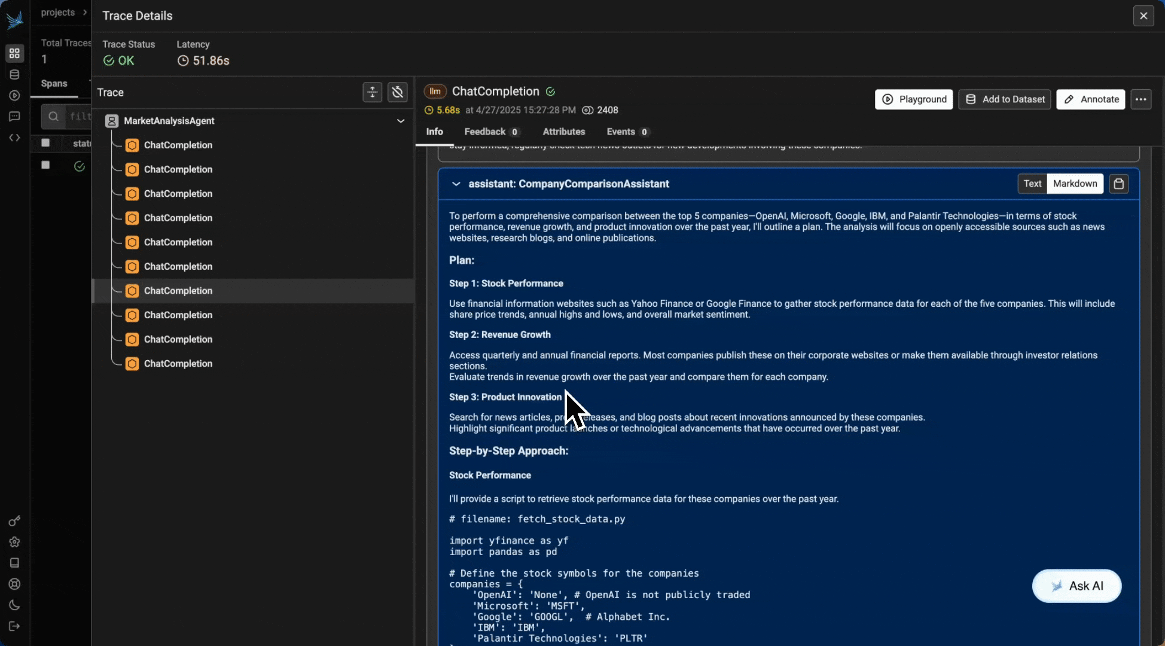1165x646 pixels.
Task: Toggle dark mode moon icon
Action: [x=14, y=605]
